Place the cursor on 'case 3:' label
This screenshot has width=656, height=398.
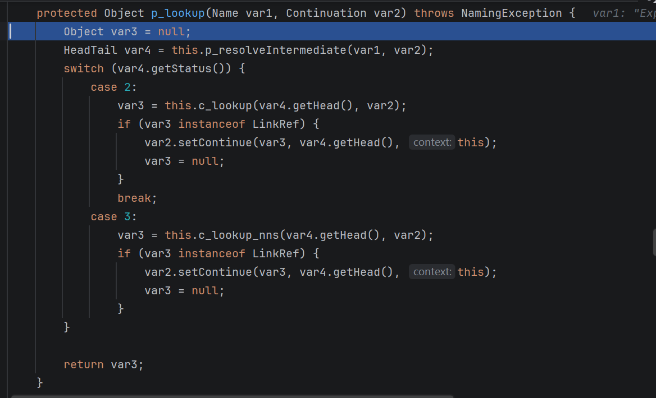pyautogui.click(x=114, y=216)
